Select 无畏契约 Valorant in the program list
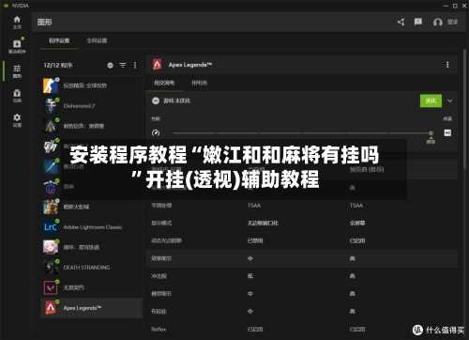Viewport: 469px width, 340px height. 91,287
